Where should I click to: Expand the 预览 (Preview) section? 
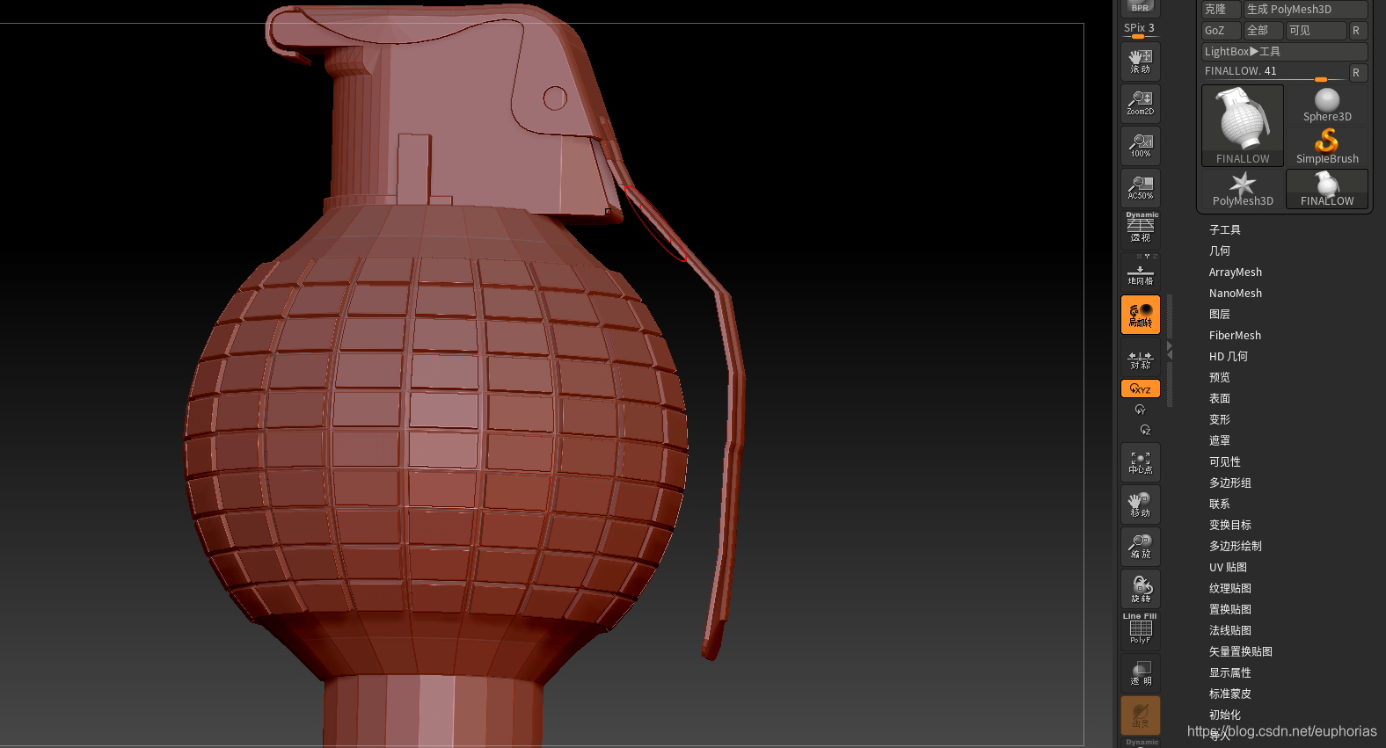pos(1220,377)
